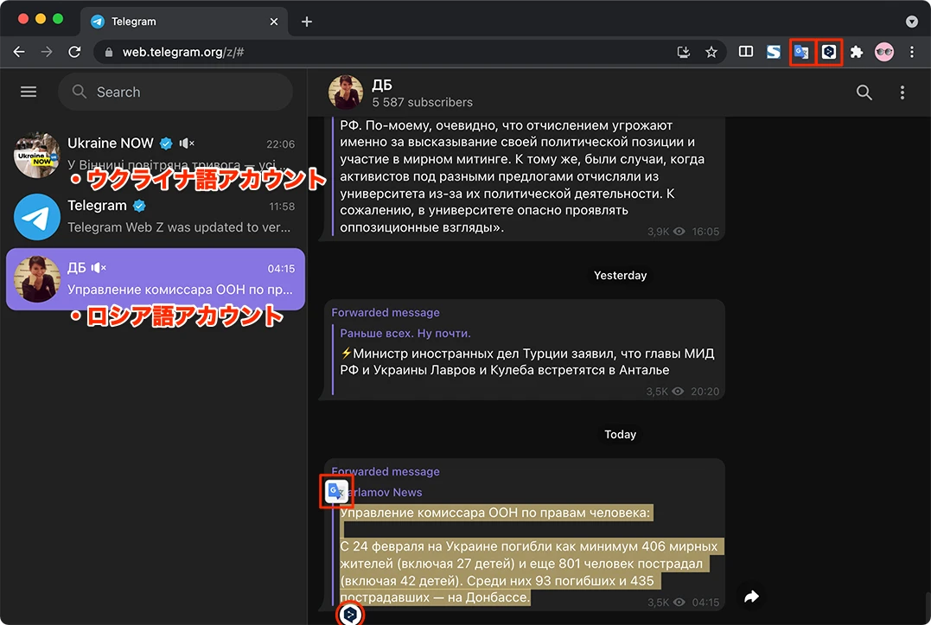Click the Telegram verified badge
This screenshot has height=625, width=931.
(x=139, y=206)
